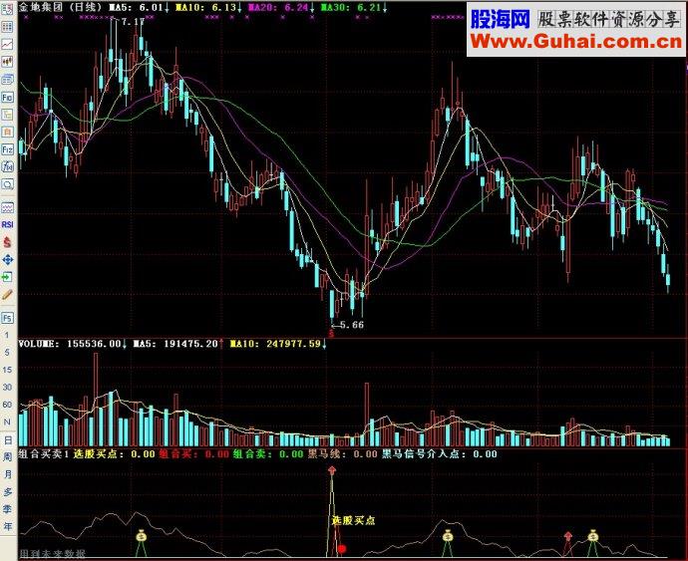Select the 1-minute period
The width and height of the screenshot is (688, 561).
pyautogui.click(x=7, y=335)
